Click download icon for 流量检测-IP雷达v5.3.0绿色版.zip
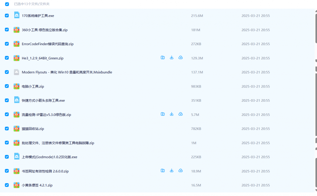This screenshot has height=196, width=317. [172, 114]
